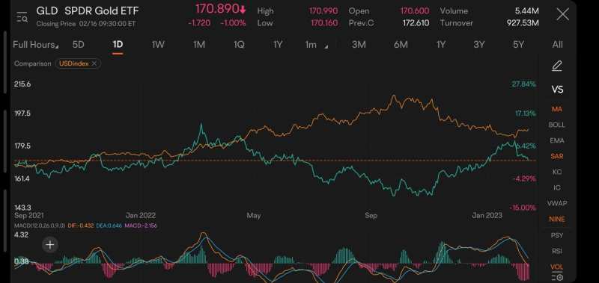Select the pencil drawing tool
599x283 pixels.
557,66
